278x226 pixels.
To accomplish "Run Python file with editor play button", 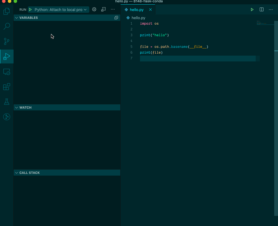I will click(252, 10).
